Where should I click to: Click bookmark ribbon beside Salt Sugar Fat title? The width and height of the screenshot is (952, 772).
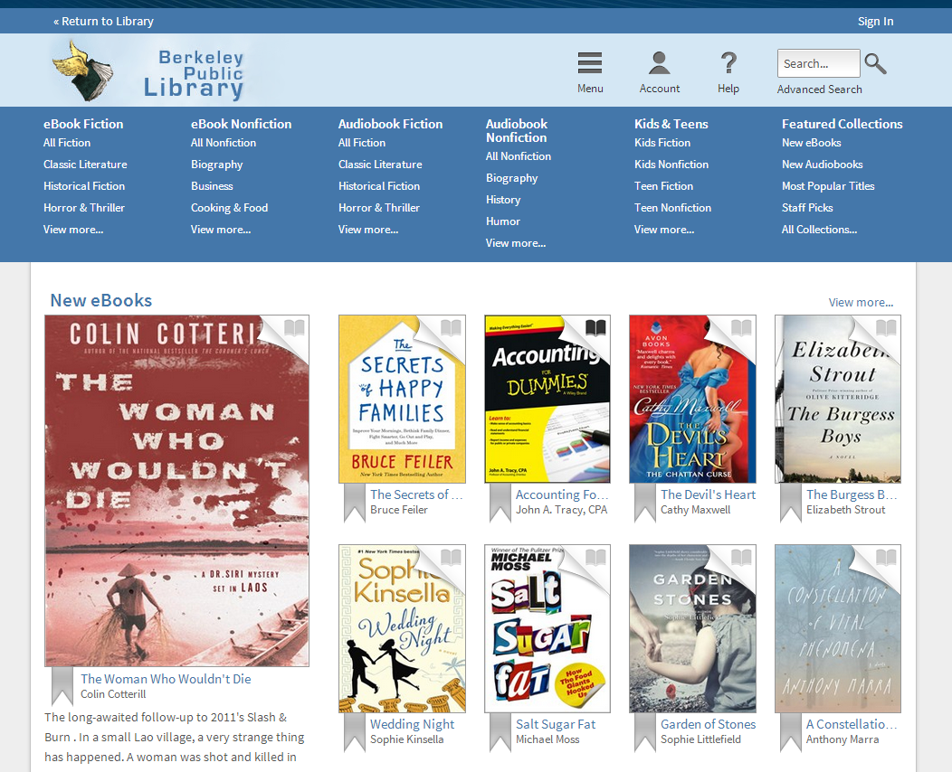point(500,732)
